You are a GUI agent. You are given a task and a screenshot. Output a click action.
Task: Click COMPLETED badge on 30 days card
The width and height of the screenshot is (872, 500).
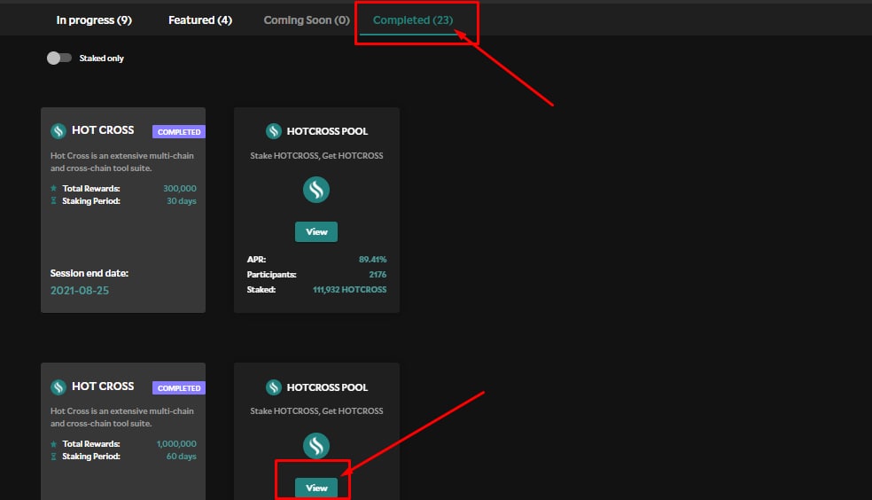coord(179,132)
